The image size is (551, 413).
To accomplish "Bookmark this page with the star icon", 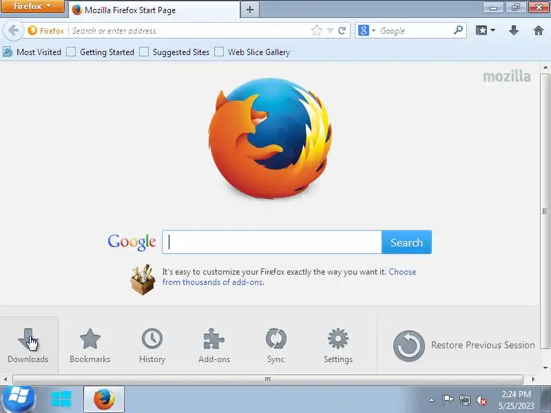I will (x=317, y=30).
